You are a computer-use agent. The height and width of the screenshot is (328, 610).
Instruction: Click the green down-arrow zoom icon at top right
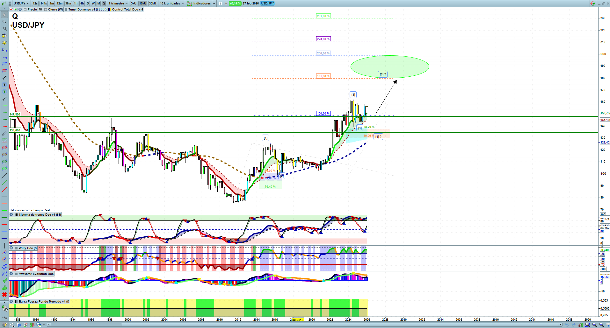[x=592, y=3]
